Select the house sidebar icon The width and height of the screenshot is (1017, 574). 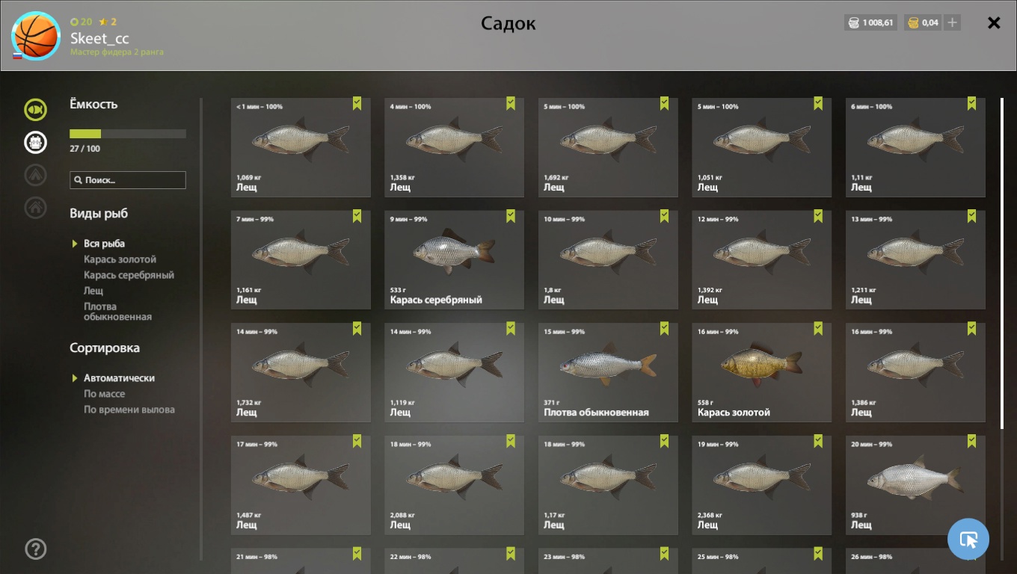pyautogui.click(x=35, y=207)
